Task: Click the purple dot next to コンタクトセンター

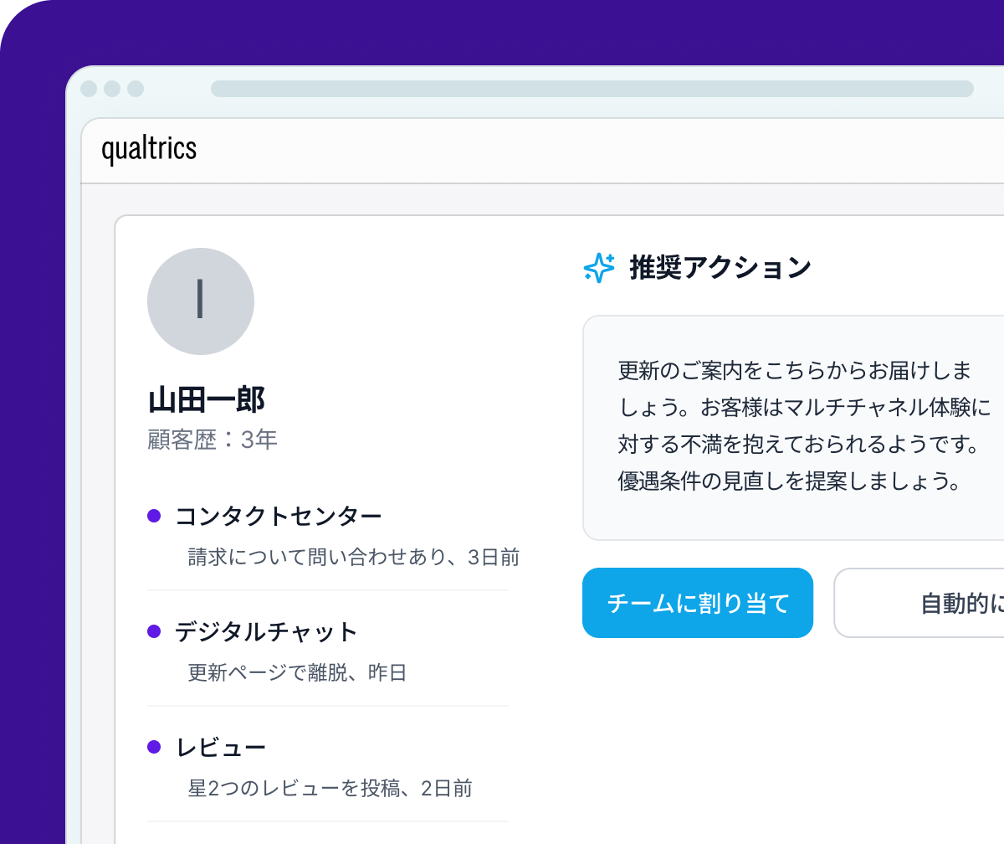Action: (154, 516)
